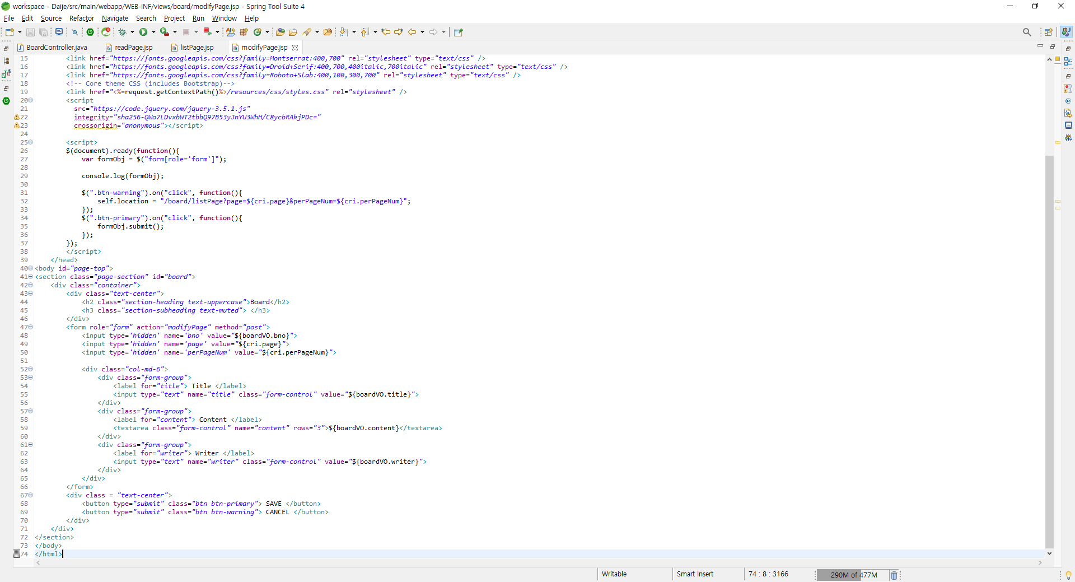The image size is (1075, 582).
Task: Open the magnifier Quick Access search icon
Action: point(1027,32)
